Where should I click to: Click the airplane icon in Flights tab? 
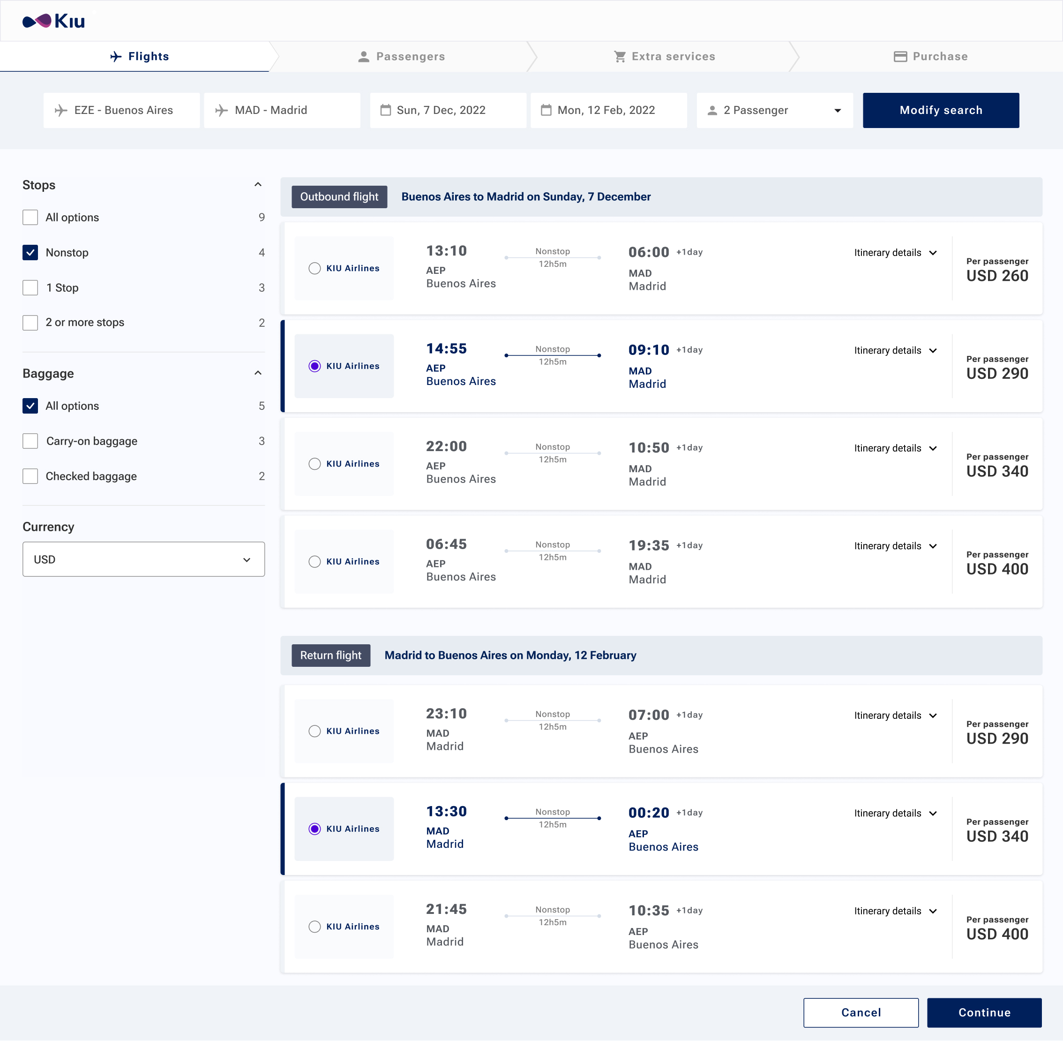116,56
